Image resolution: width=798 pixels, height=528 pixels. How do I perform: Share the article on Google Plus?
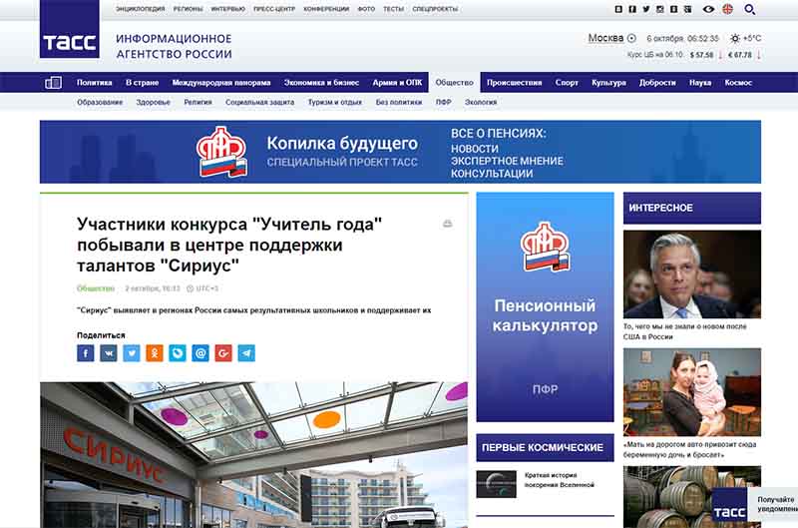tap(223, 353)
